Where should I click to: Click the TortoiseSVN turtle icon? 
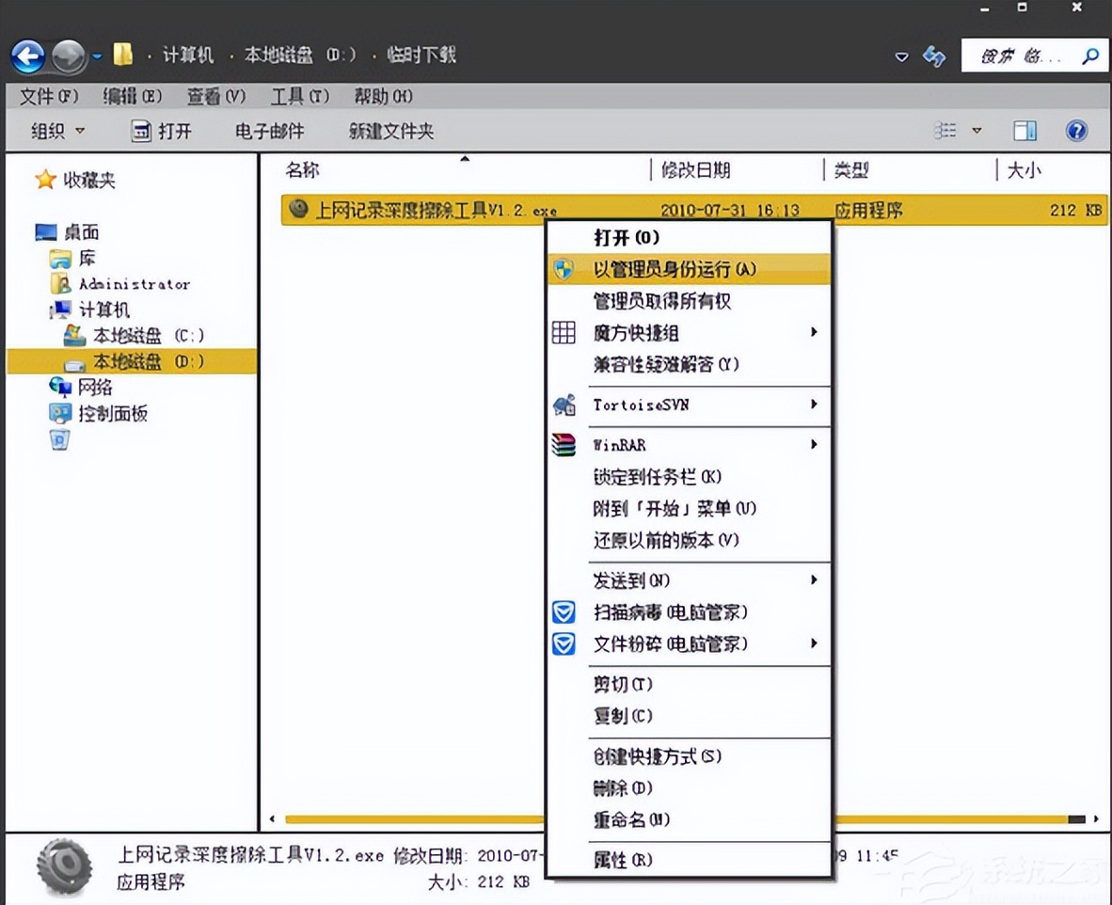563,405
